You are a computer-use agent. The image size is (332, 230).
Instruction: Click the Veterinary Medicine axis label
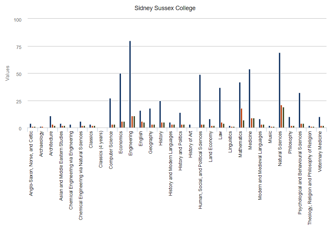click(x=320, y=151)
